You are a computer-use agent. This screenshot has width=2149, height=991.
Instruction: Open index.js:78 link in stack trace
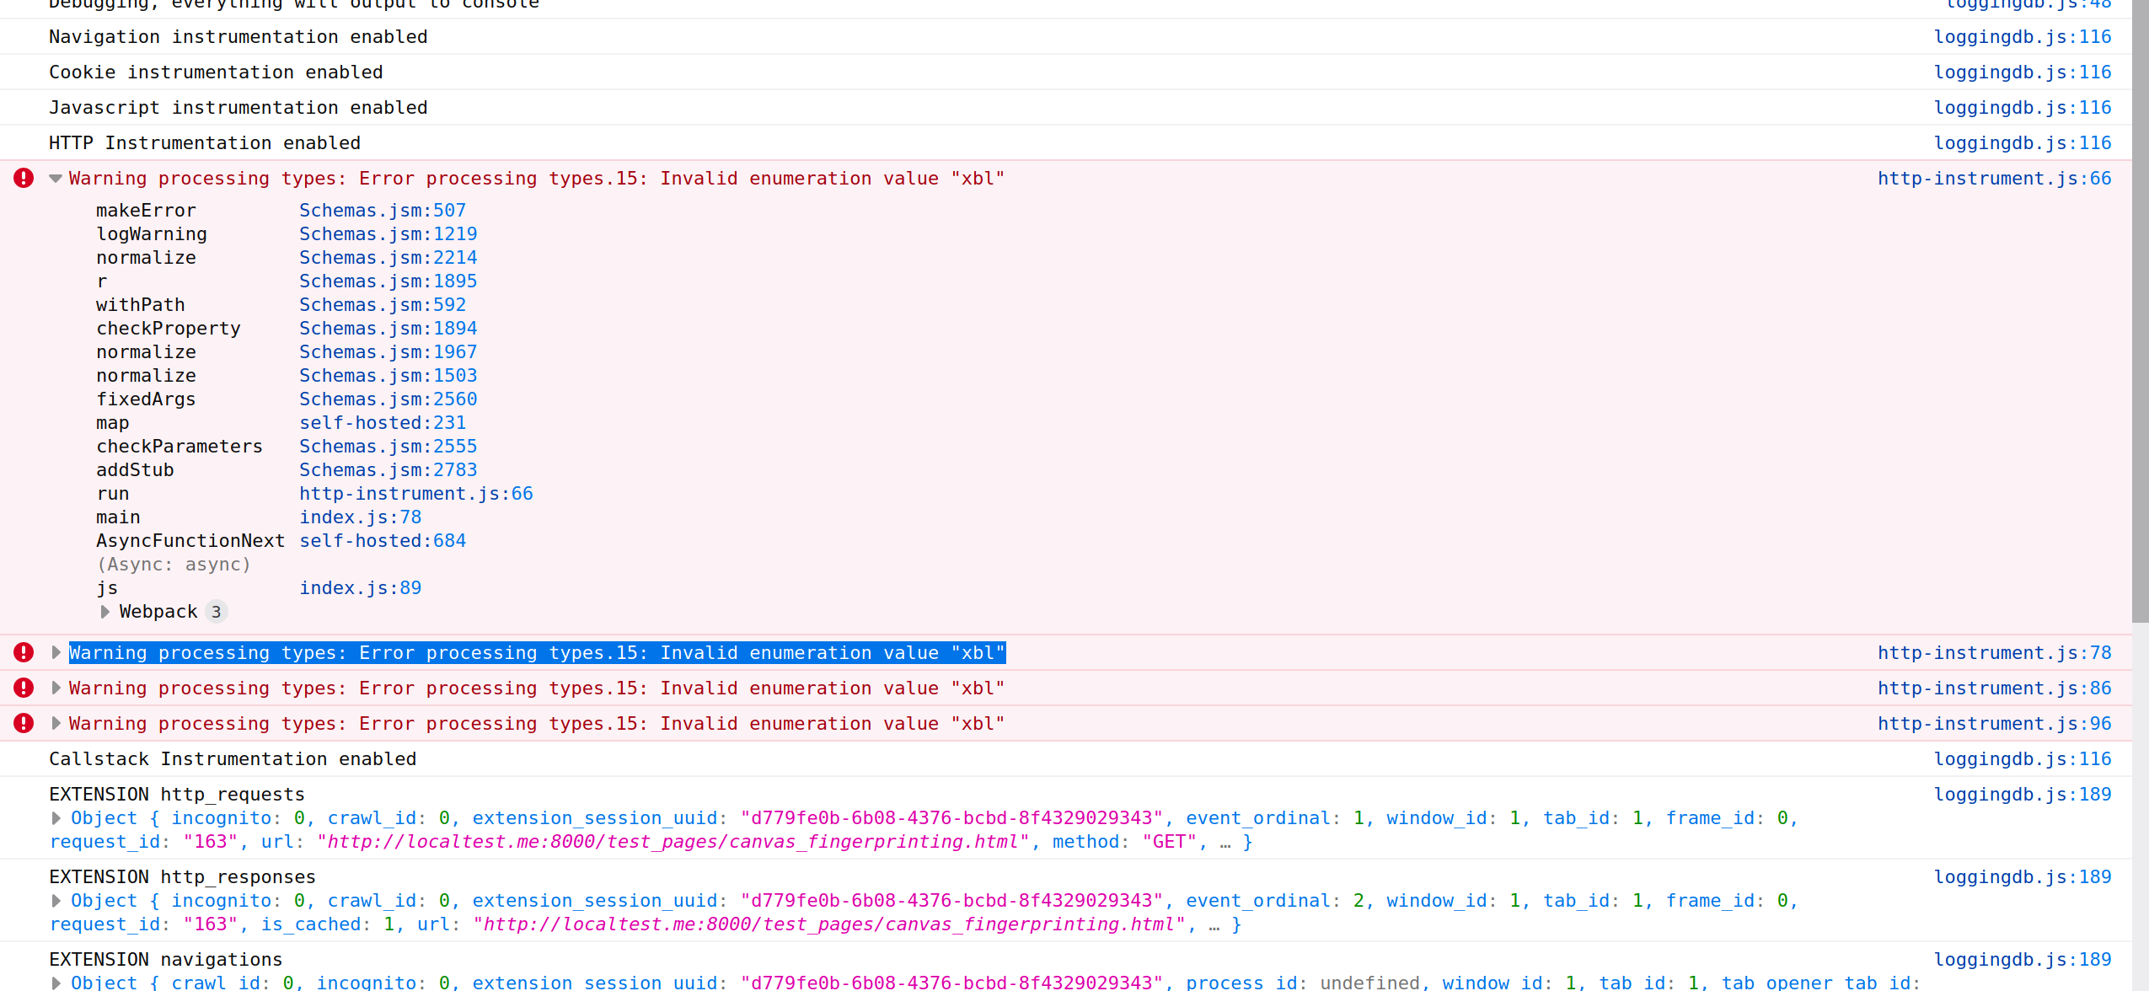[360, 517]
